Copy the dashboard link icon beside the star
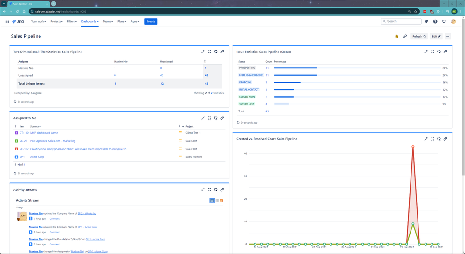 click(405, 36)
